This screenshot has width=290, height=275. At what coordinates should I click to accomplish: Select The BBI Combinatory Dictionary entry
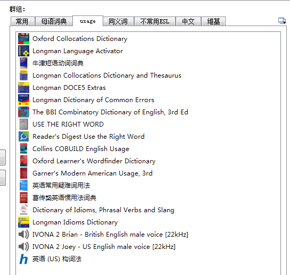point(148,112)
